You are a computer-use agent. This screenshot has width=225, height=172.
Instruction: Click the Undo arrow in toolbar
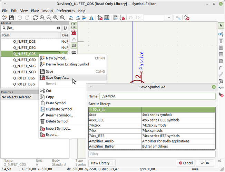coord(20,18)
